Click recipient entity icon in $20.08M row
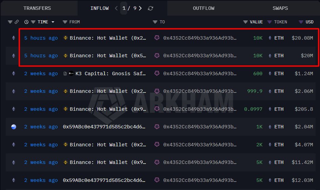The height and width of the screenshot is (190, 320). pos(157,38)
